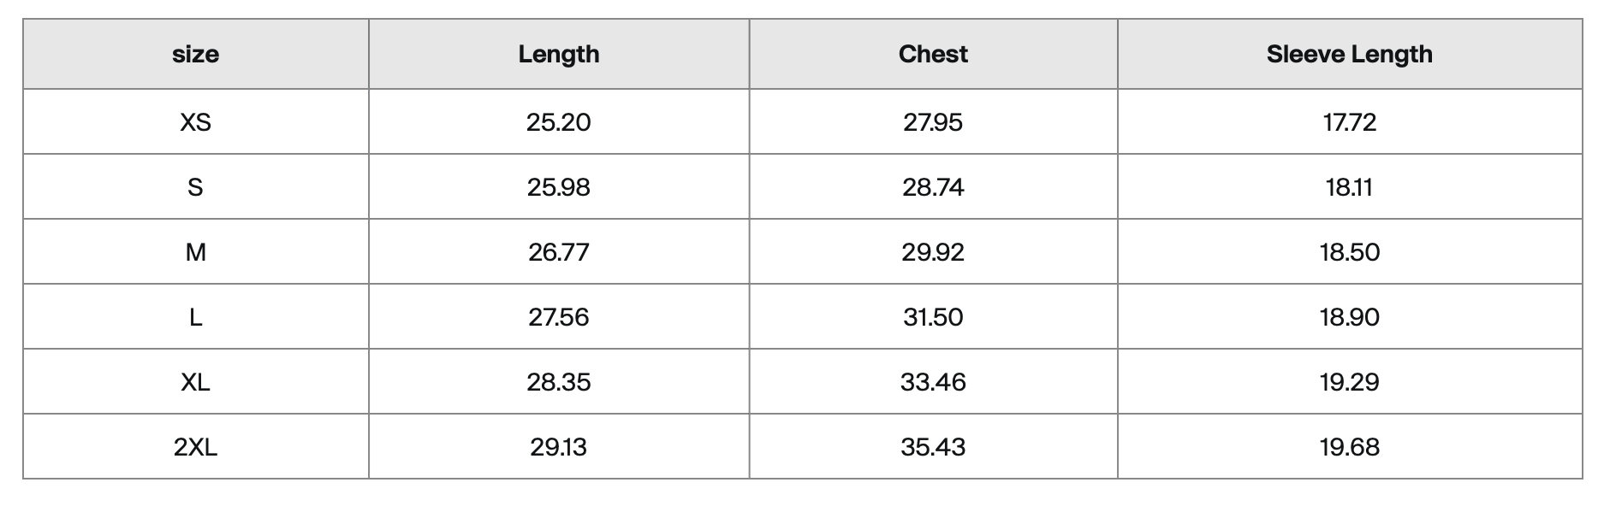1604x506 pixels.
Task: Select the M size cell
Action: [x=196, y=251]
